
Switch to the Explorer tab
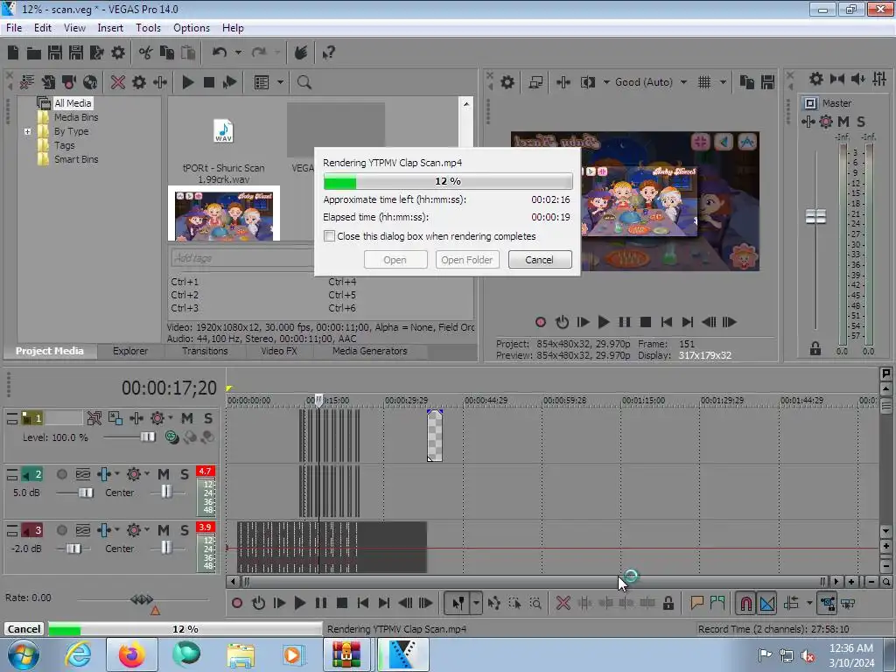click(130, 351)
